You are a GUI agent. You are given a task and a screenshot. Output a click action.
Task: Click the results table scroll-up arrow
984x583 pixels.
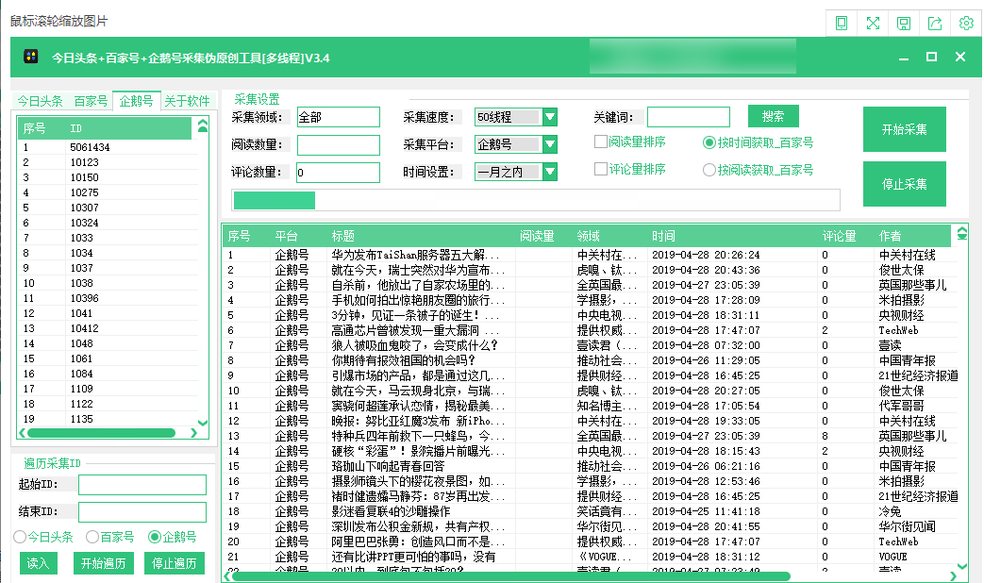(962, 233)
